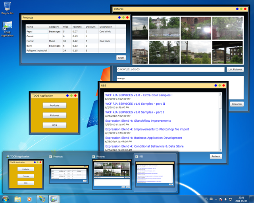The width and height of the screenshot is (254, 203).
Task: Click the Excel button in Products window
Action: click(121, 57)
